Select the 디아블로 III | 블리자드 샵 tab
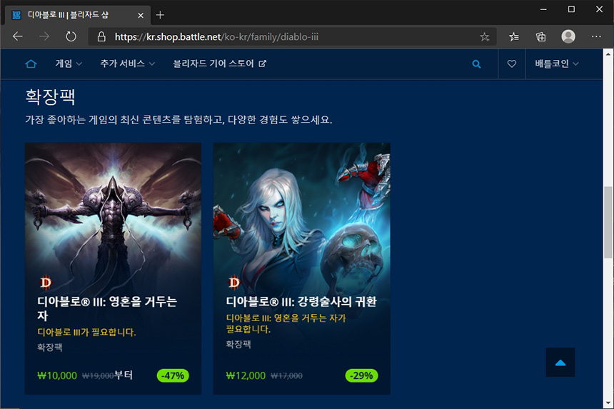This screenshot has height=409, width=614. coord(78,15)
